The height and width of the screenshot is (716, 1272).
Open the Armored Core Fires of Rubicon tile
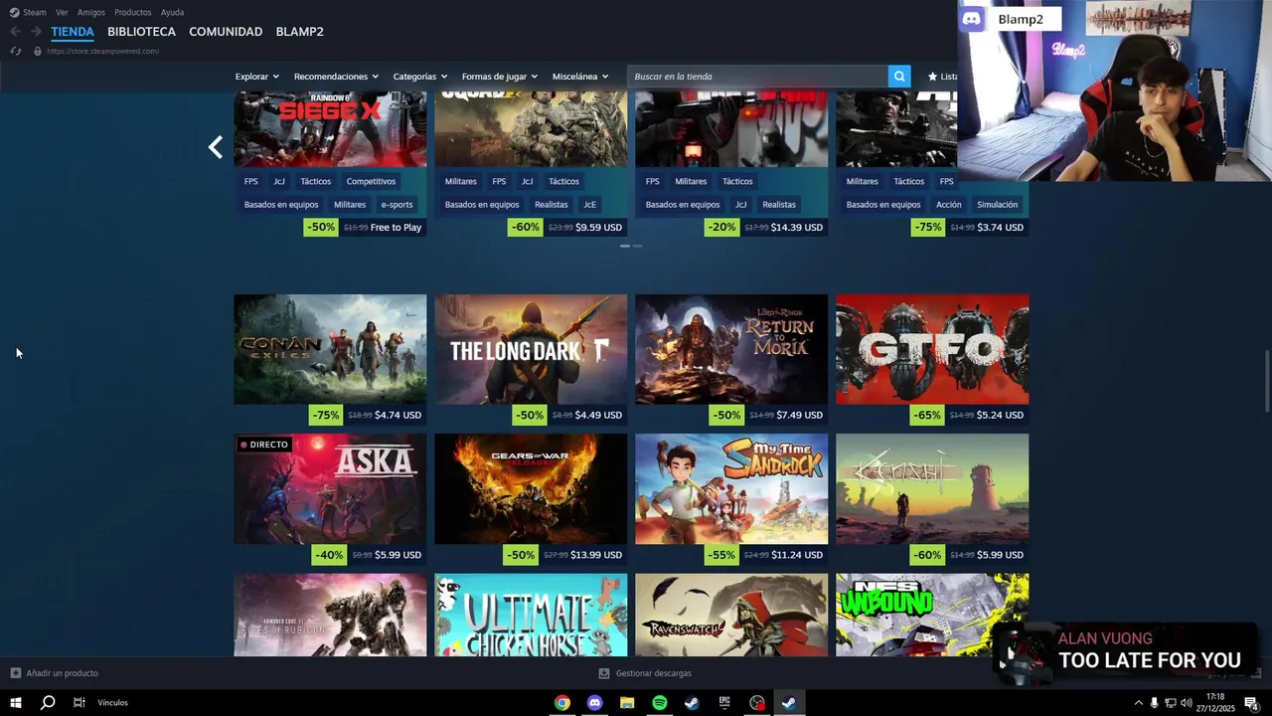click(x=330, y=615)
